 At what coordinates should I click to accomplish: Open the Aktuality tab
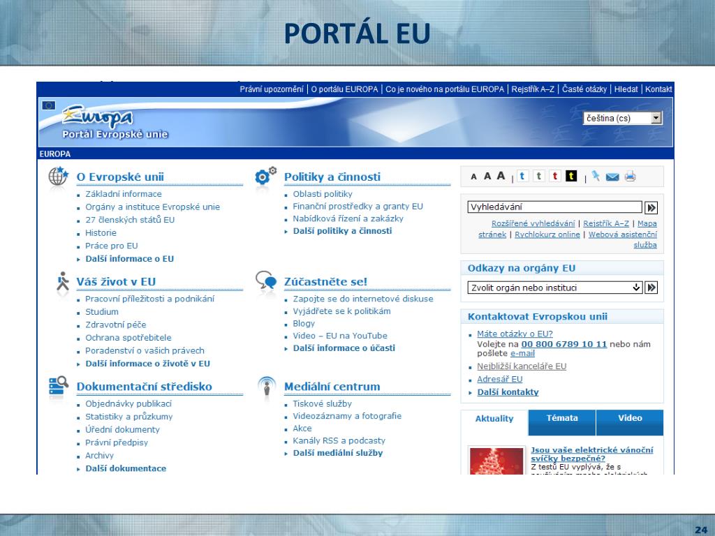(x=494, y=419)
